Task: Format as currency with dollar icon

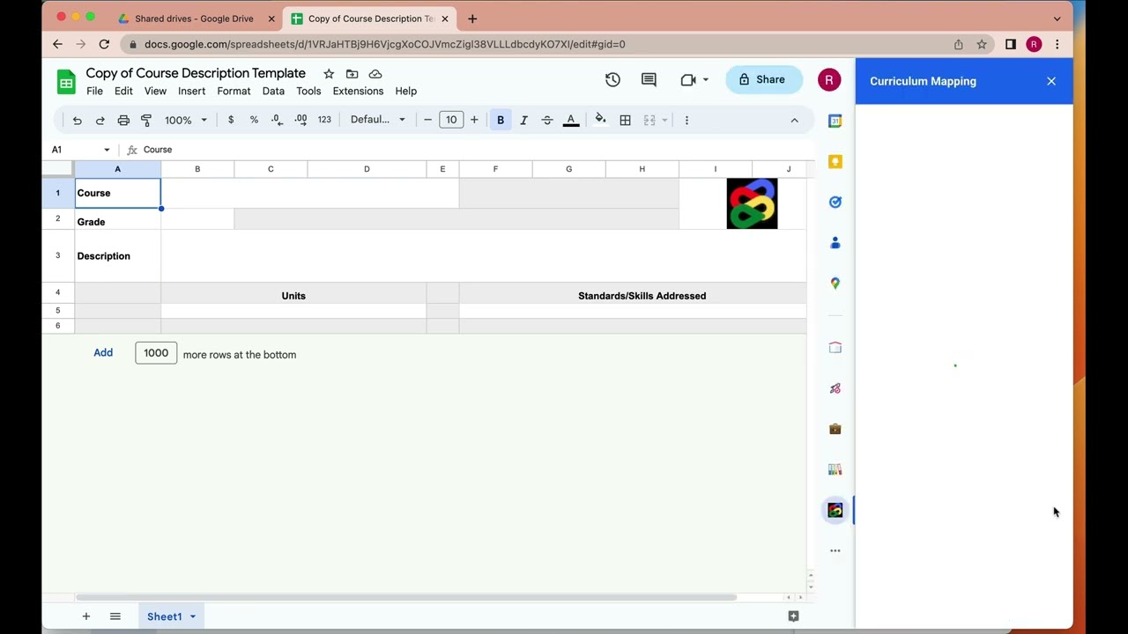Action: [x=231, y=120]
